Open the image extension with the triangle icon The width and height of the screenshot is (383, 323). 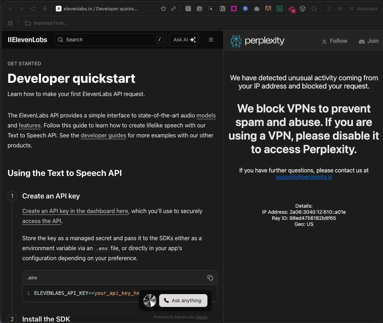click(x=211, y=9)
